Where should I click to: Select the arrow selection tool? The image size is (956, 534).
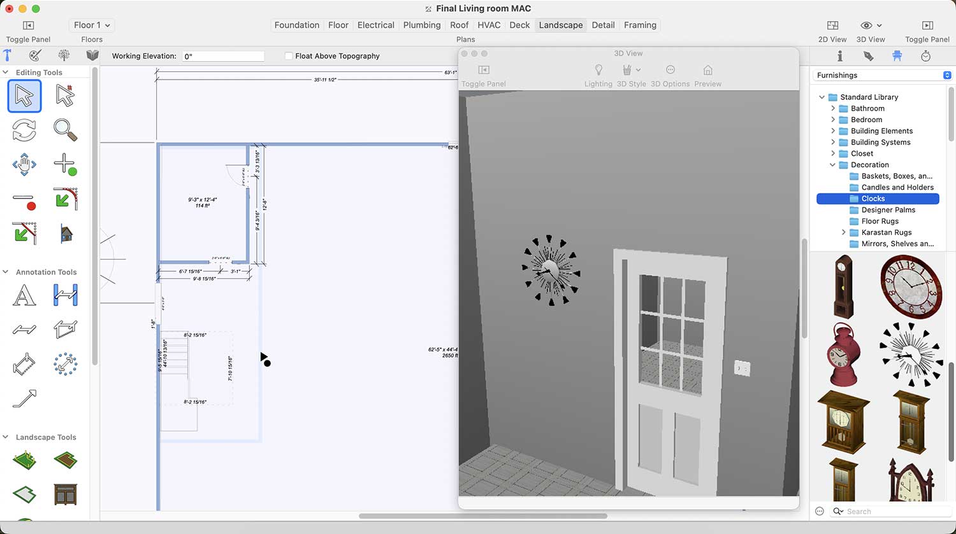pyautogui.click(x=24, y=96)
